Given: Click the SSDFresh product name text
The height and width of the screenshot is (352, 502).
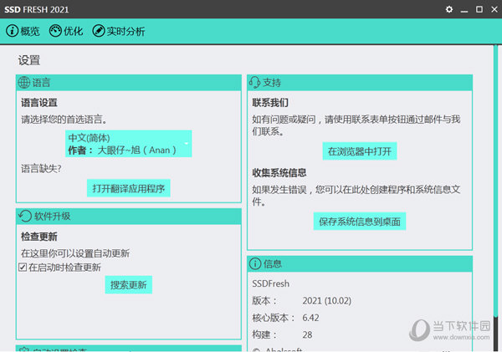Looking at the screenshot, I should 270,283.
